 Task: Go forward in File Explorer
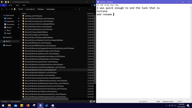click(6, 9)
